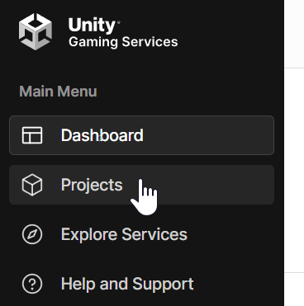Viewport: 304px width, 306px height.
Task: Click the highlighted Projects row background
Action: (215, 185)
